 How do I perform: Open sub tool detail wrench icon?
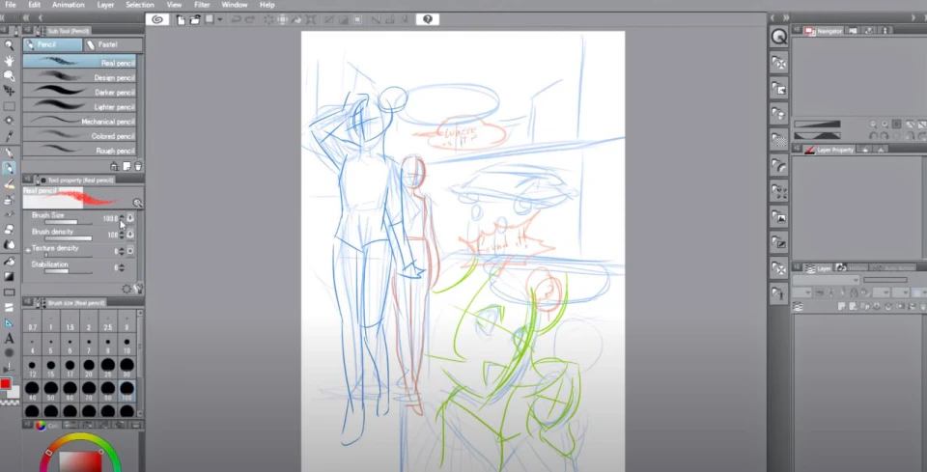pos(138,289)
